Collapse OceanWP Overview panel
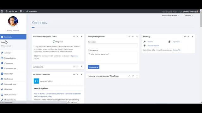This screenshot has width=202, height=113. tap(81, 74)
